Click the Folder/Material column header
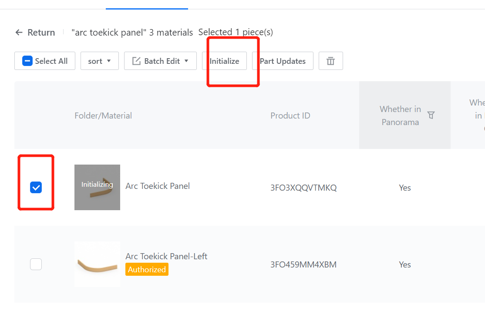 pos(103,116)
